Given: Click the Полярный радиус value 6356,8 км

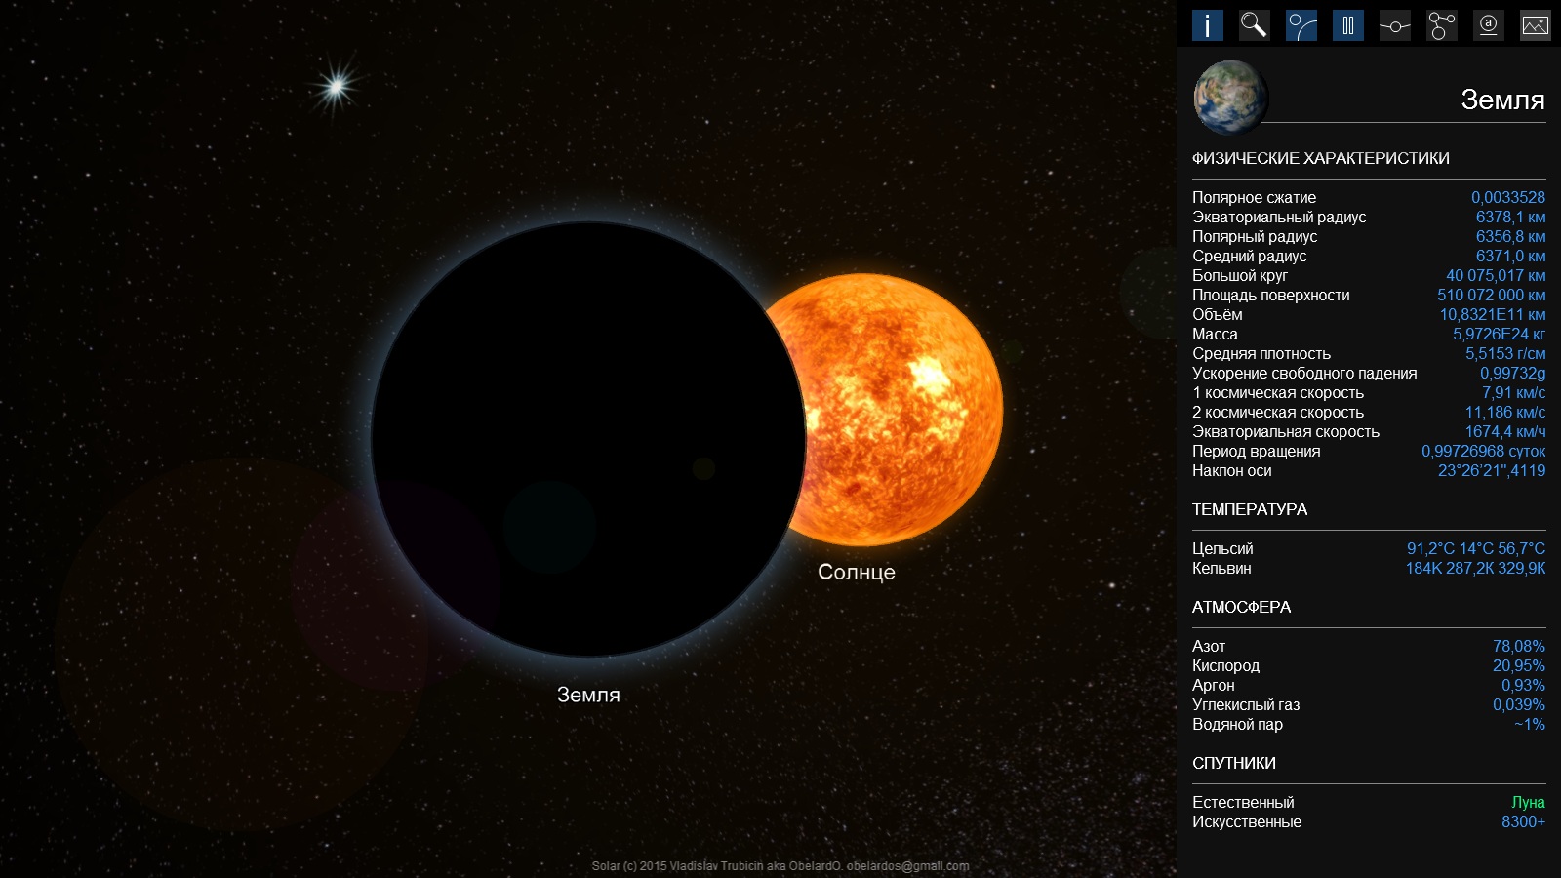Looking at the screenshot, I should pos(1510,236).
